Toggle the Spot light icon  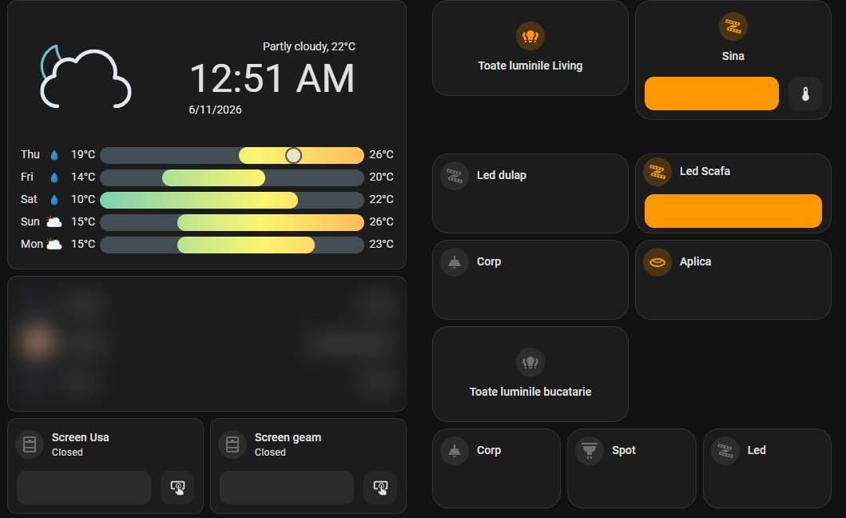pyautogui.click(x=590, y=451)
